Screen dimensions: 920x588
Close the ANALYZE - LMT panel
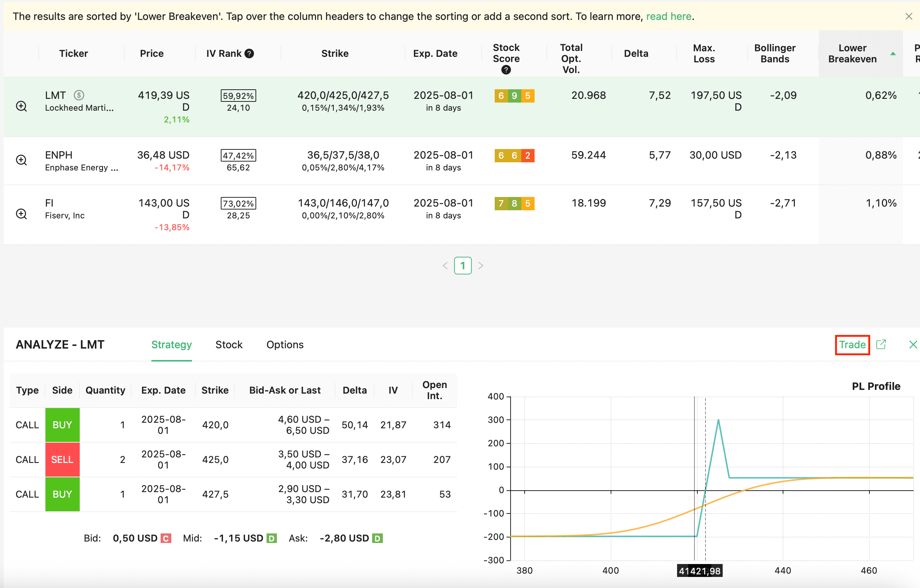913,345
